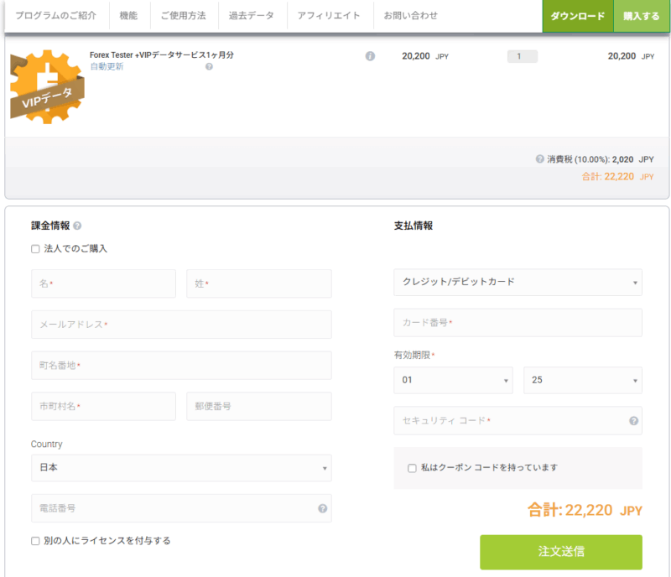Click the large 合計: 22,220 JPY above 注文送信
The height and width of the screenshot is (577, 671).
click(585, 510)
